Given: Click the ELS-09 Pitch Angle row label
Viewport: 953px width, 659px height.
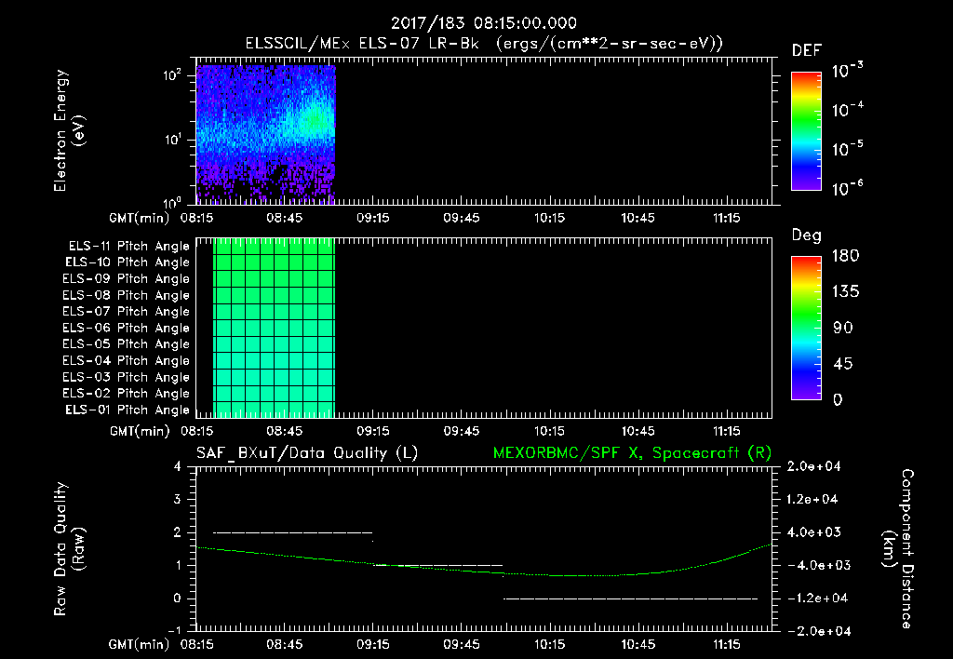Looking at the screenshot, I should coord(126,279).
